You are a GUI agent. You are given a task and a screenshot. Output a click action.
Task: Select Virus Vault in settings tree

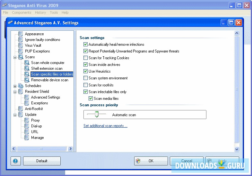pyautogui.click(x=33, y=45)
